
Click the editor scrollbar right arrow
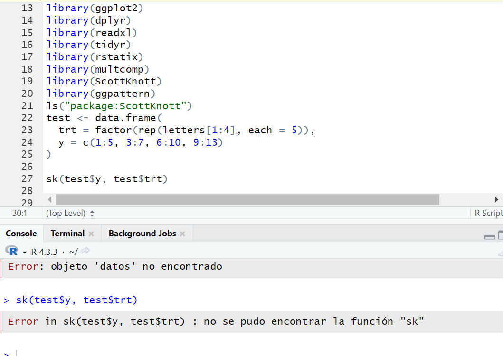496,199
